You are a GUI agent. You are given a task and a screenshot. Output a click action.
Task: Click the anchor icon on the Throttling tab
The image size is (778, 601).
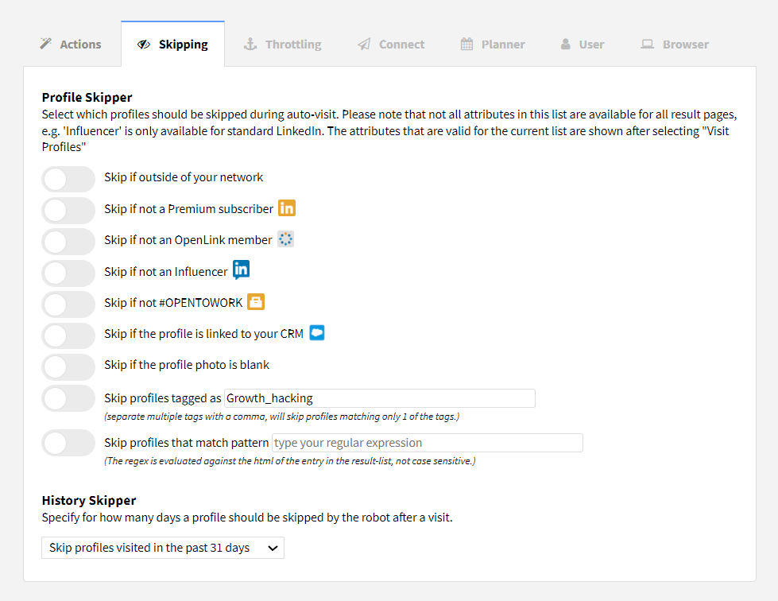pyautogui.click(x=250, y=45)
